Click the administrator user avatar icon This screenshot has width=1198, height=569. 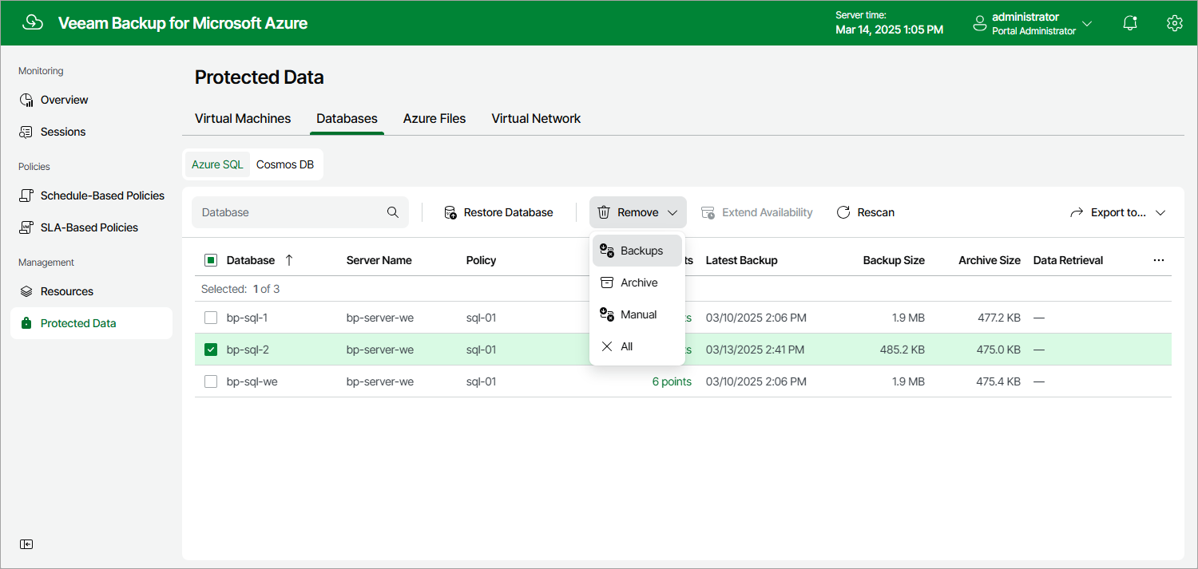click(980, 24)
